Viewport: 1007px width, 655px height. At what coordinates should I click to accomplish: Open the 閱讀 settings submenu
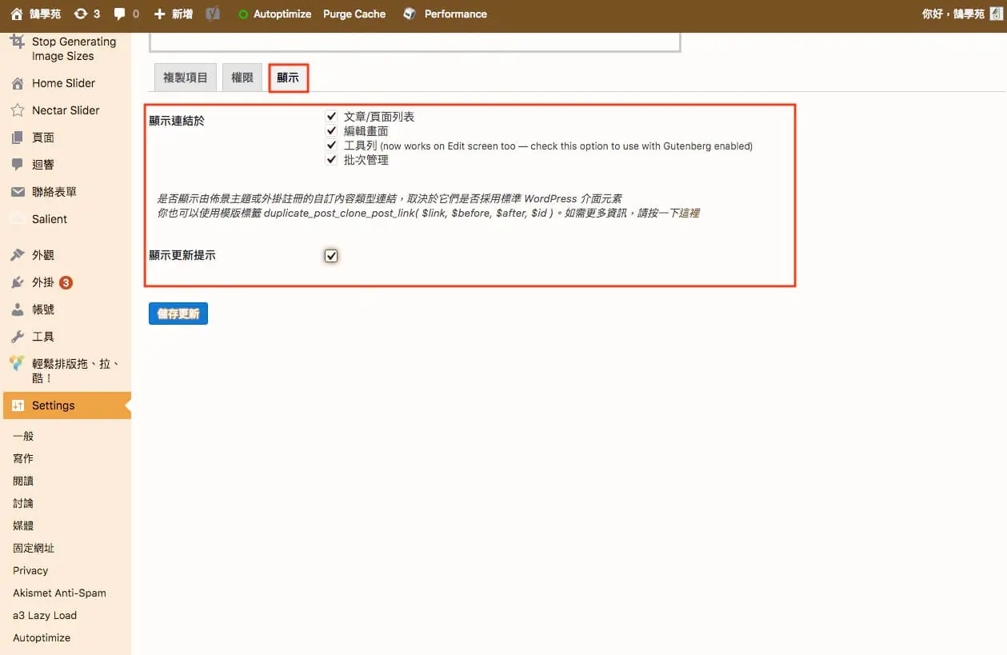pos(23,481)
